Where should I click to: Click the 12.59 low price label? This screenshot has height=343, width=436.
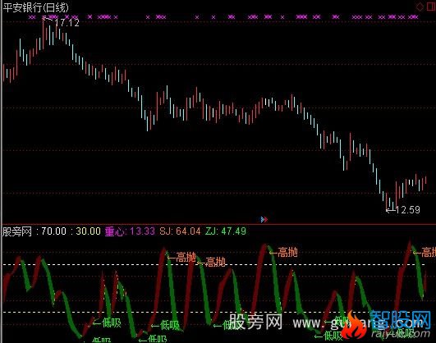click(407, 210)
